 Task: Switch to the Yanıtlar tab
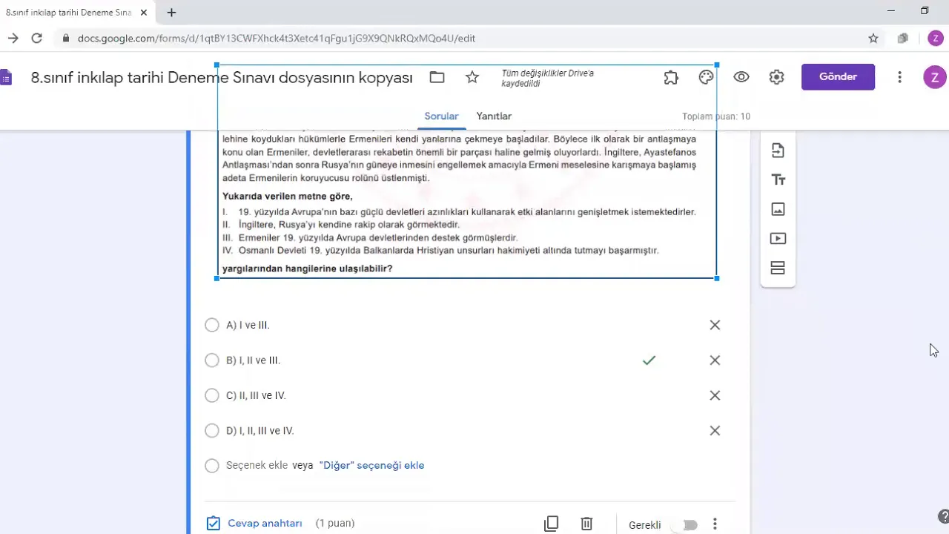click(494, 116)
